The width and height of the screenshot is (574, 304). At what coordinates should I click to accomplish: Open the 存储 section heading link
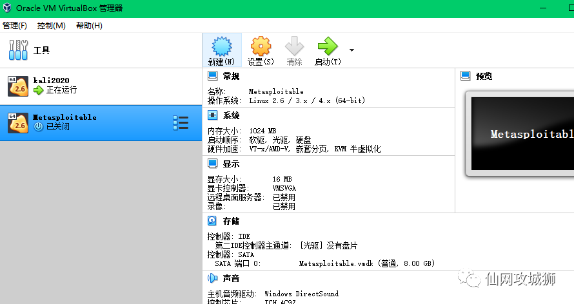tap(231, 221)
